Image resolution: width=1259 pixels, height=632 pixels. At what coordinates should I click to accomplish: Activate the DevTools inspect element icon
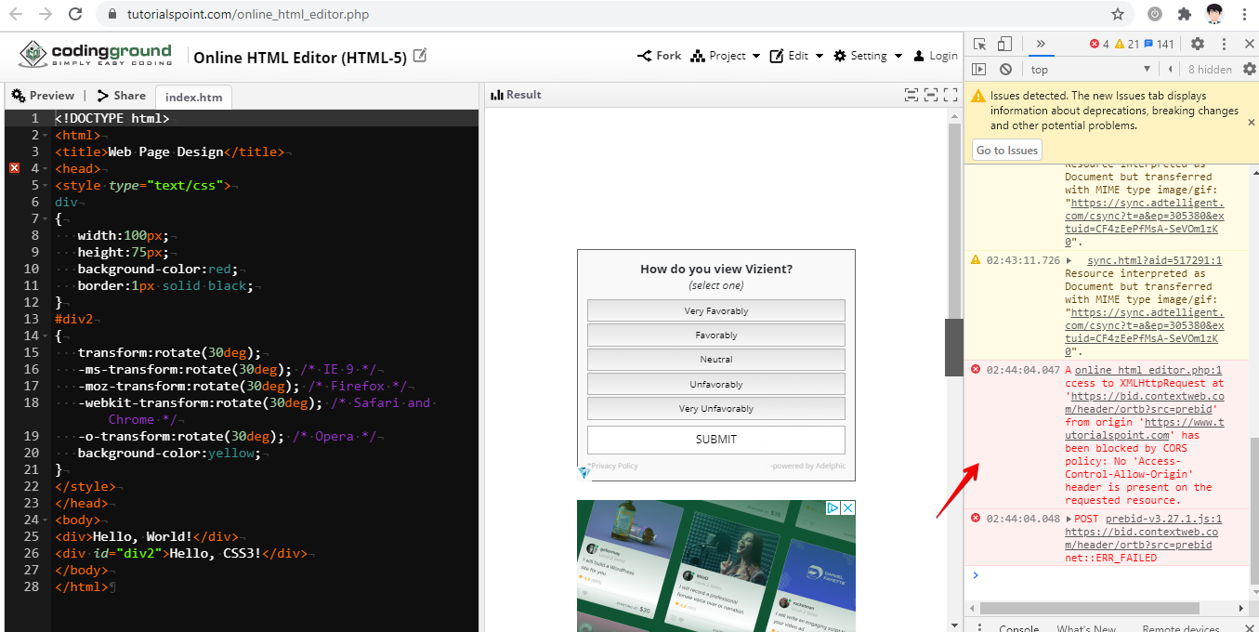[979, 44]
